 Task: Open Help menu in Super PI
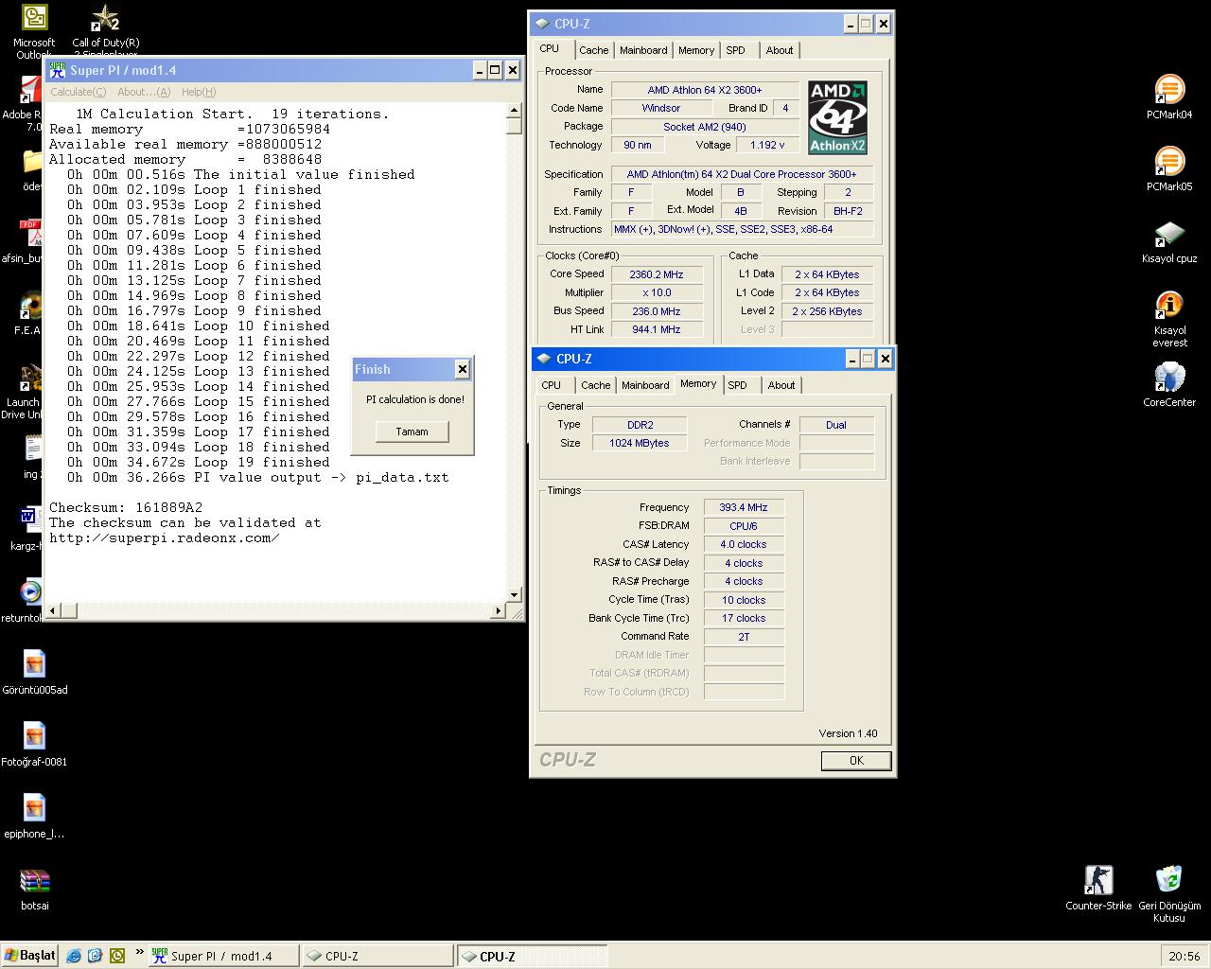click(x=199, y=92)
